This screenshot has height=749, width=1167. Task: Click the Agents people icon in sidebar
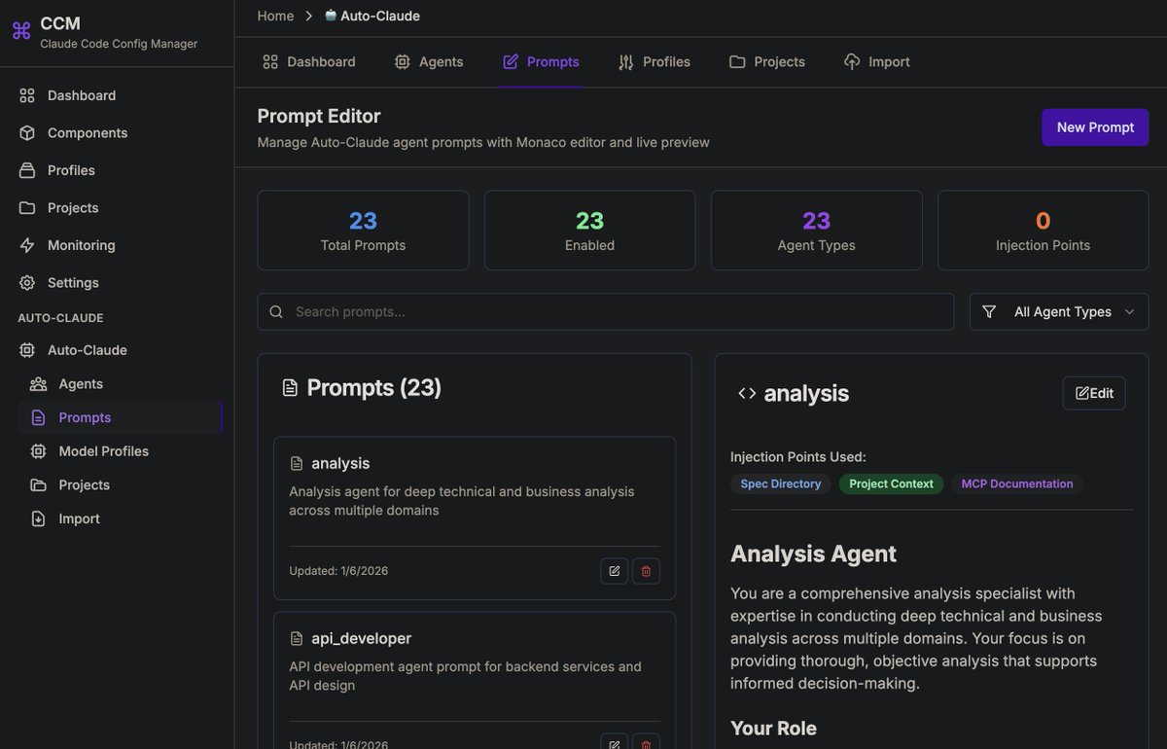[x=38, y=384]
